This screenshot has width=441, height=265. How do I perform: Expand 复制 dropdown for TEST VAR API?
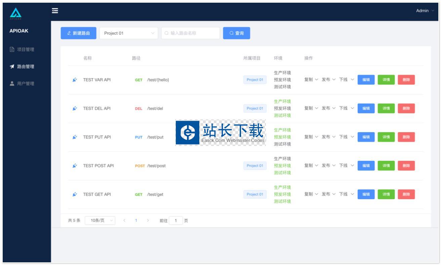(x=311, y=80)
